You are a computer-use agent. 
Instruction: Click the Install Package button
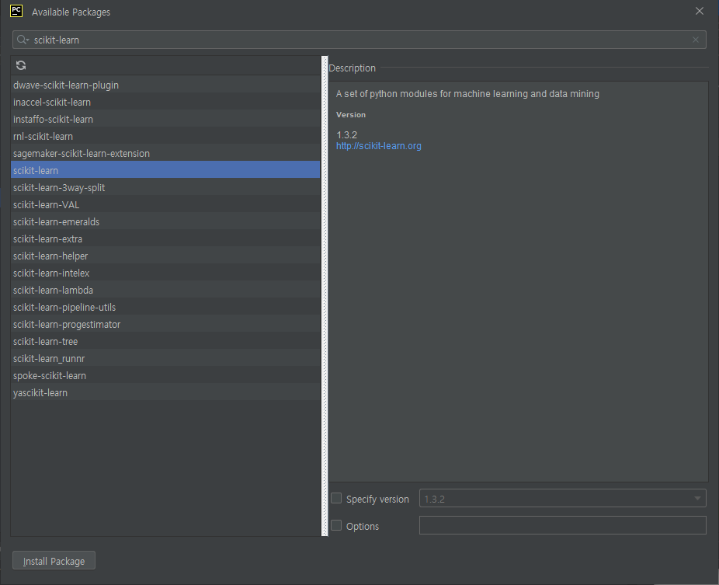pos(54,561)
